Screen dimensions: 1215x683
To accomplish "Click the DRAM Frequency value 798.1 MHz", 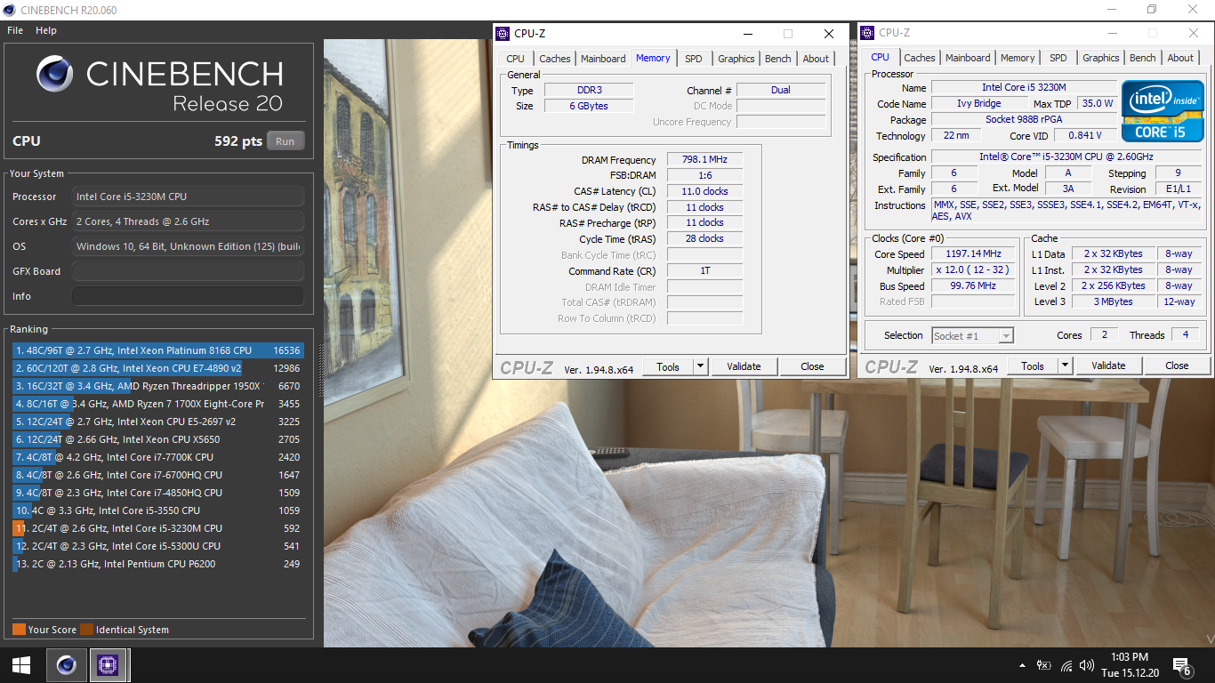I will tap(704, 160).
